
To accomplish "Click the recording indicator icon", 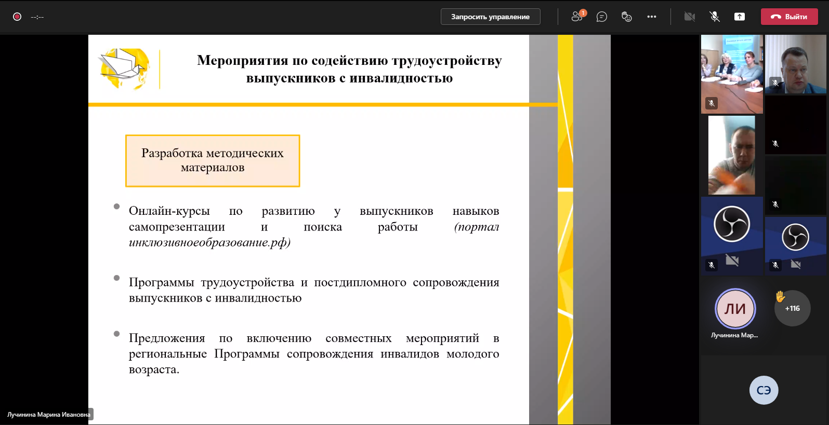I will [x=17, y=17].
